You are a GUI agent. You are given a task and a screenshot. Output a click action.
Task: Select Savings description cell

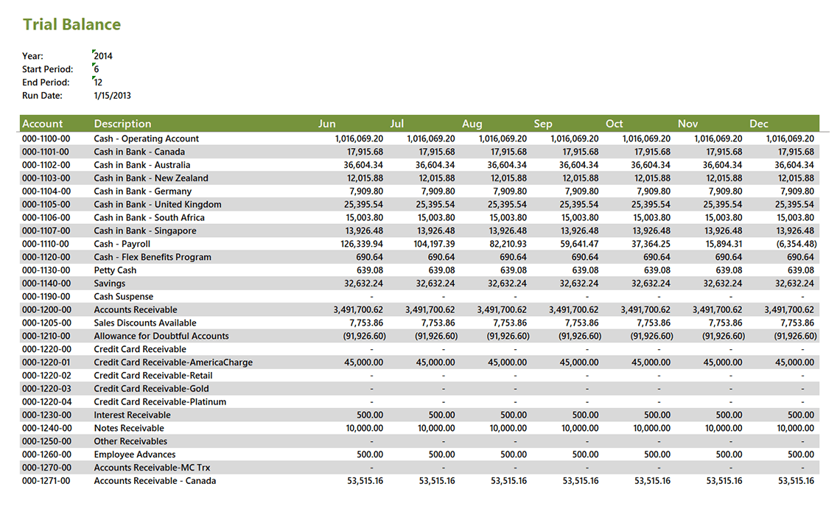point(109,284)
